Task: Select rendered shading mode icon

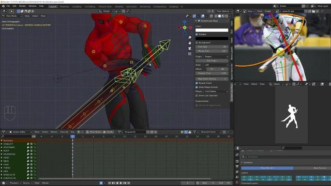Action: coord(227,16)
